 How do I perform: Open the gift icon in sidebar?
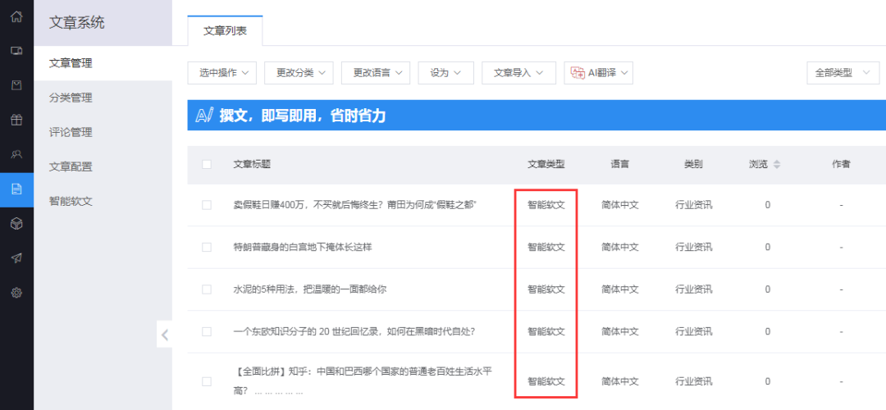pyautogui.click(x=16, y=120)
